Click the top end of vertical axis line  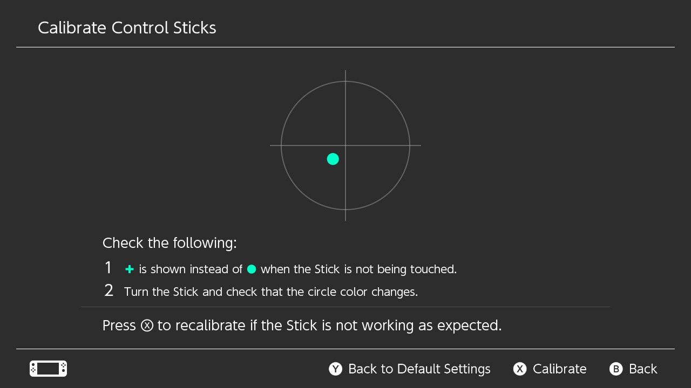pyautogui.click(x=345, y=72)
